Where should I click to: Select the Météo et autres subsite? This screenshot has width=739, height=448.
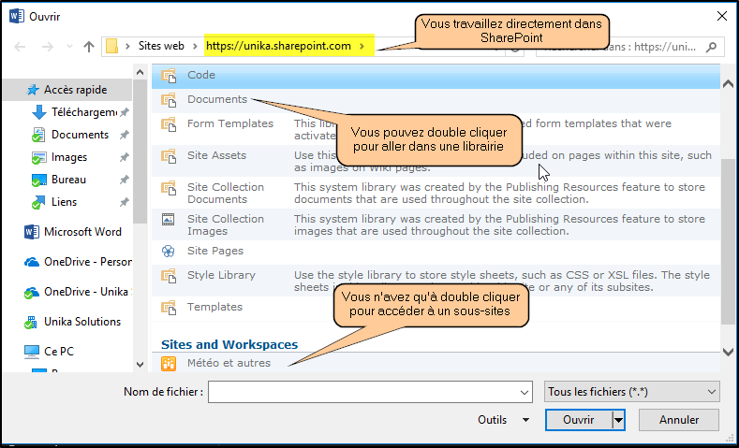point(436,363)
